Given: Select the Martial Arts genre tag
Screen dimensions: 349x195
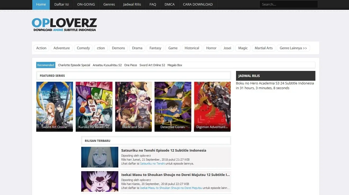Looking at the screenshot, I should click(264, 48).
